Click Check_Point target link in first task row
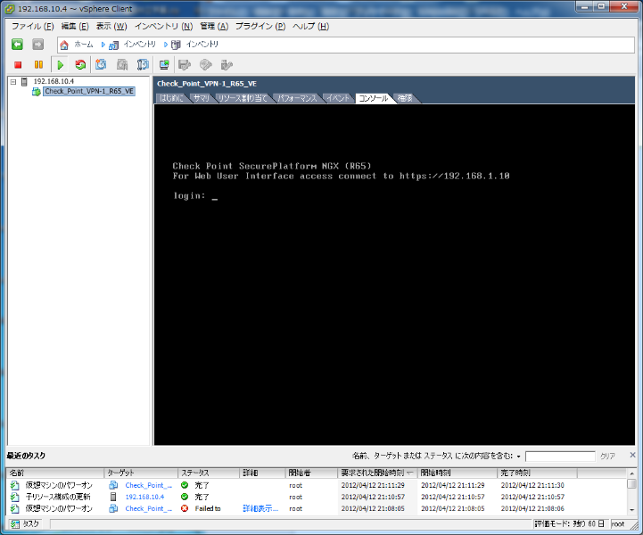This screenshot has height=535, width=643. point(148,485)
